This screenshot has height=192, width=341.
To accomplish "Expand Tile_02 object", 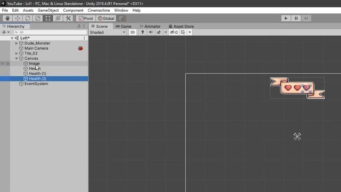I will coord(17,53).
